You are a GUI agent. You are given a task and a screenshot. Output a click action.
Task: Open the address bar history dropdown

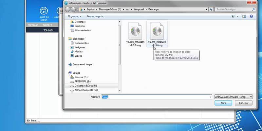pyautogui.click(x=207, y=9)
